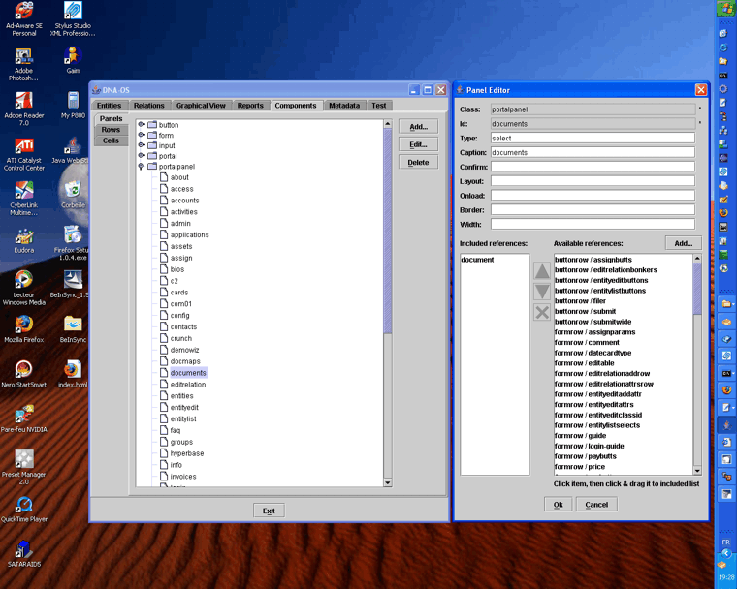Screen dimensions: 737x589
Task: Click the Exit button
Action: [269, 511]
